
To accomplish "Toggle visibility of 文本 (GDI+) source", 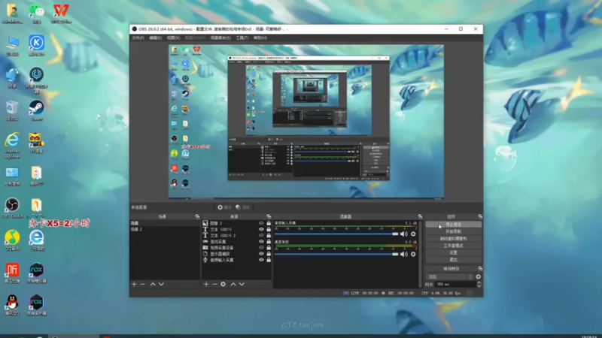I will 261,229.
